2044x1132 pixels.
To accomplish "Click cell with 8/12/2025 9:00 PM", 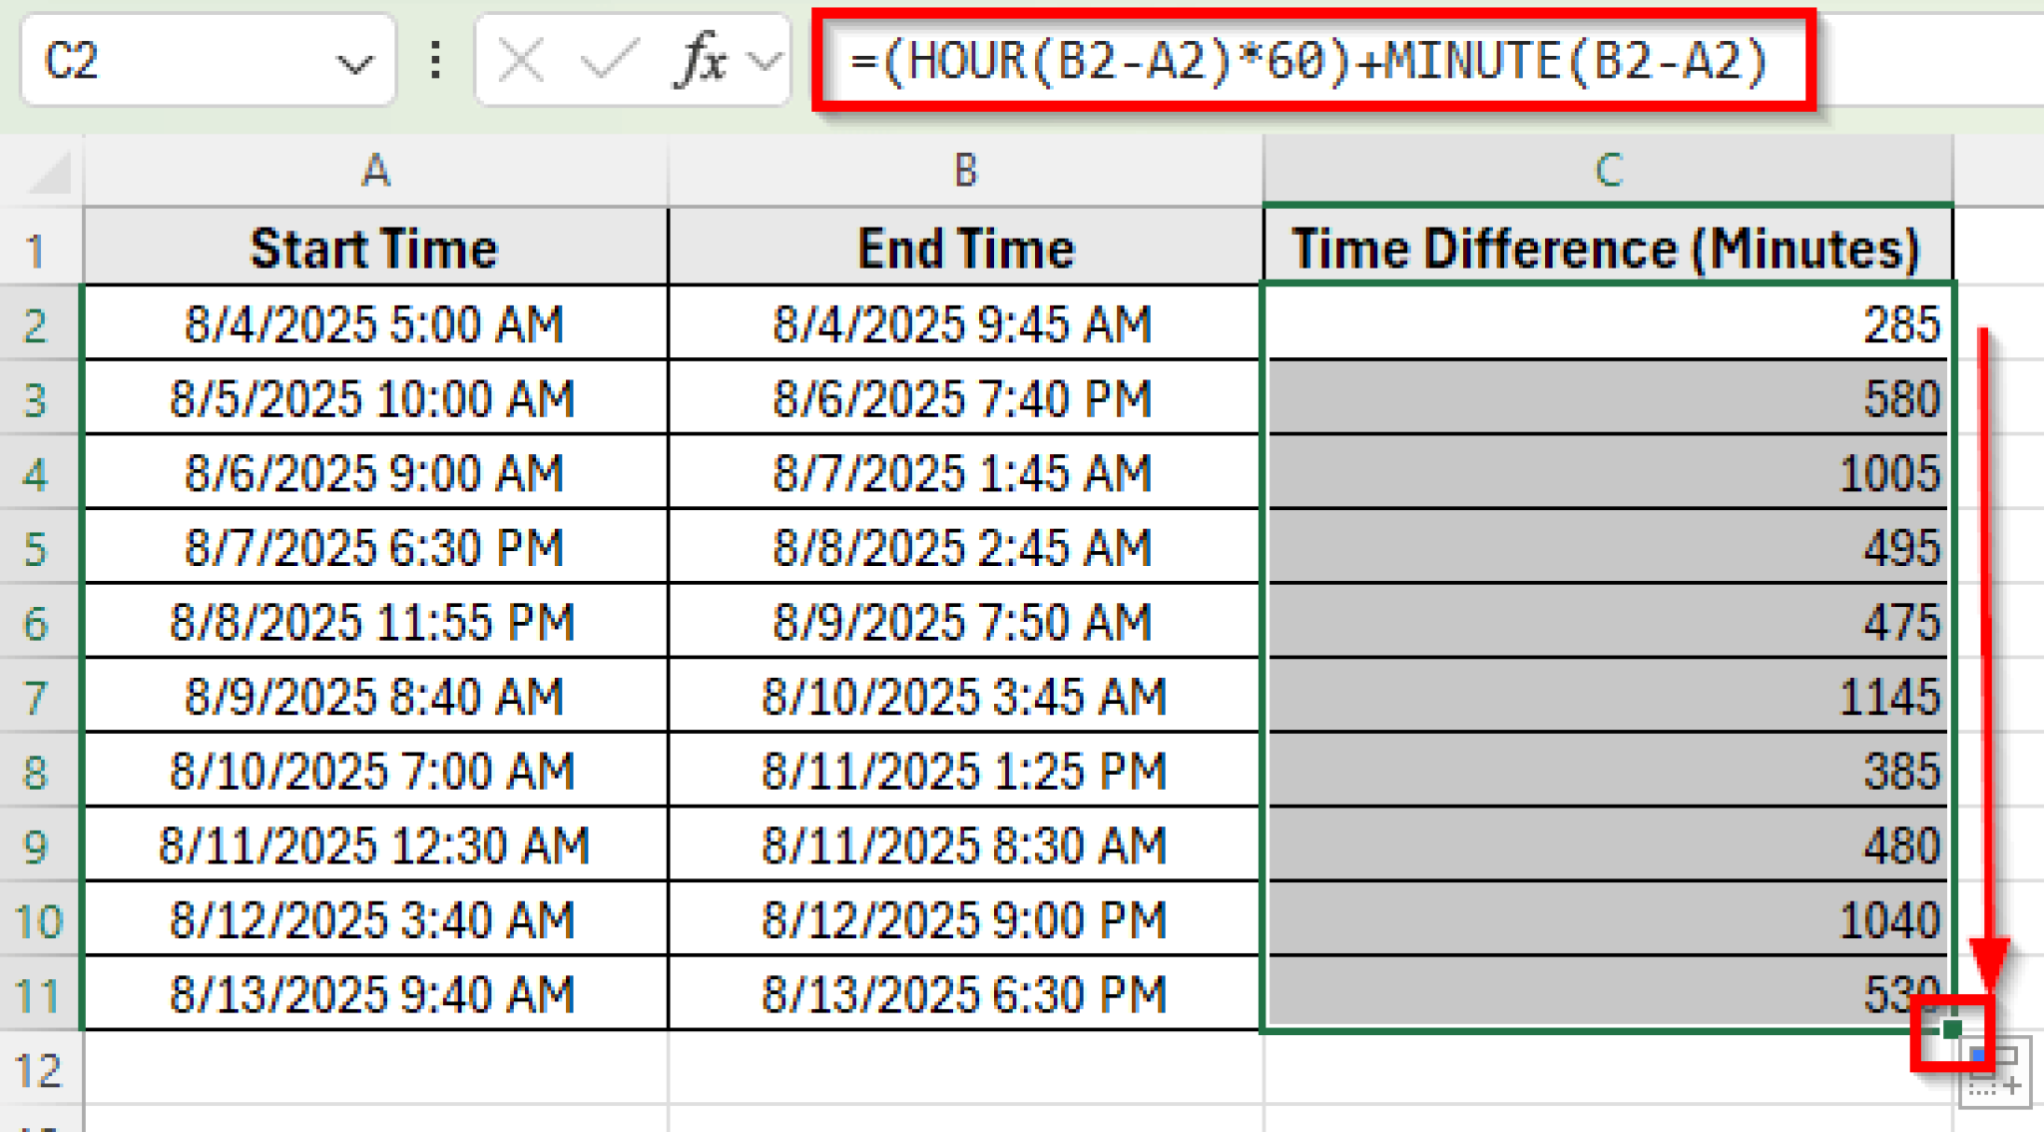I will (x=964, y=920).
